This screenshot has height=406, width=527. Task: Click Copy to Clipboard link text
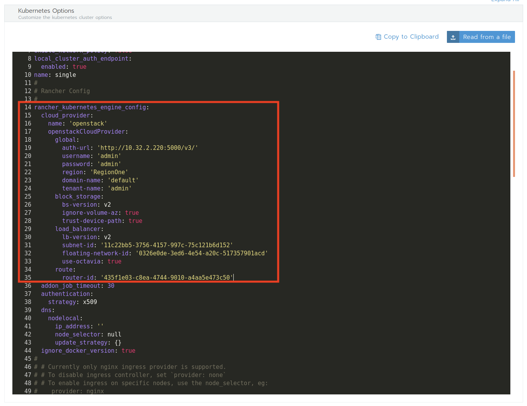coord(411,37)
